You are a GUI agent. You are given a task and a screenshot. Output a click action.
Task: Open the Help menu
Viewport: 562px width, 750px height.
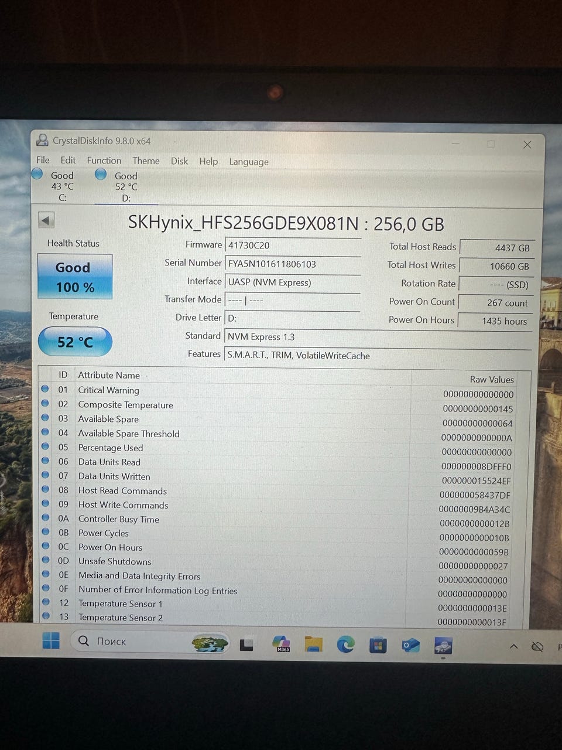coord(208,161)
